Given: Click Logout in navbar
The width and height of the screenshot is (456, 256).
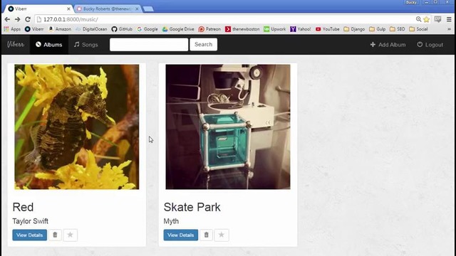Looking at the screenshot, I should [x=430, y=45].
